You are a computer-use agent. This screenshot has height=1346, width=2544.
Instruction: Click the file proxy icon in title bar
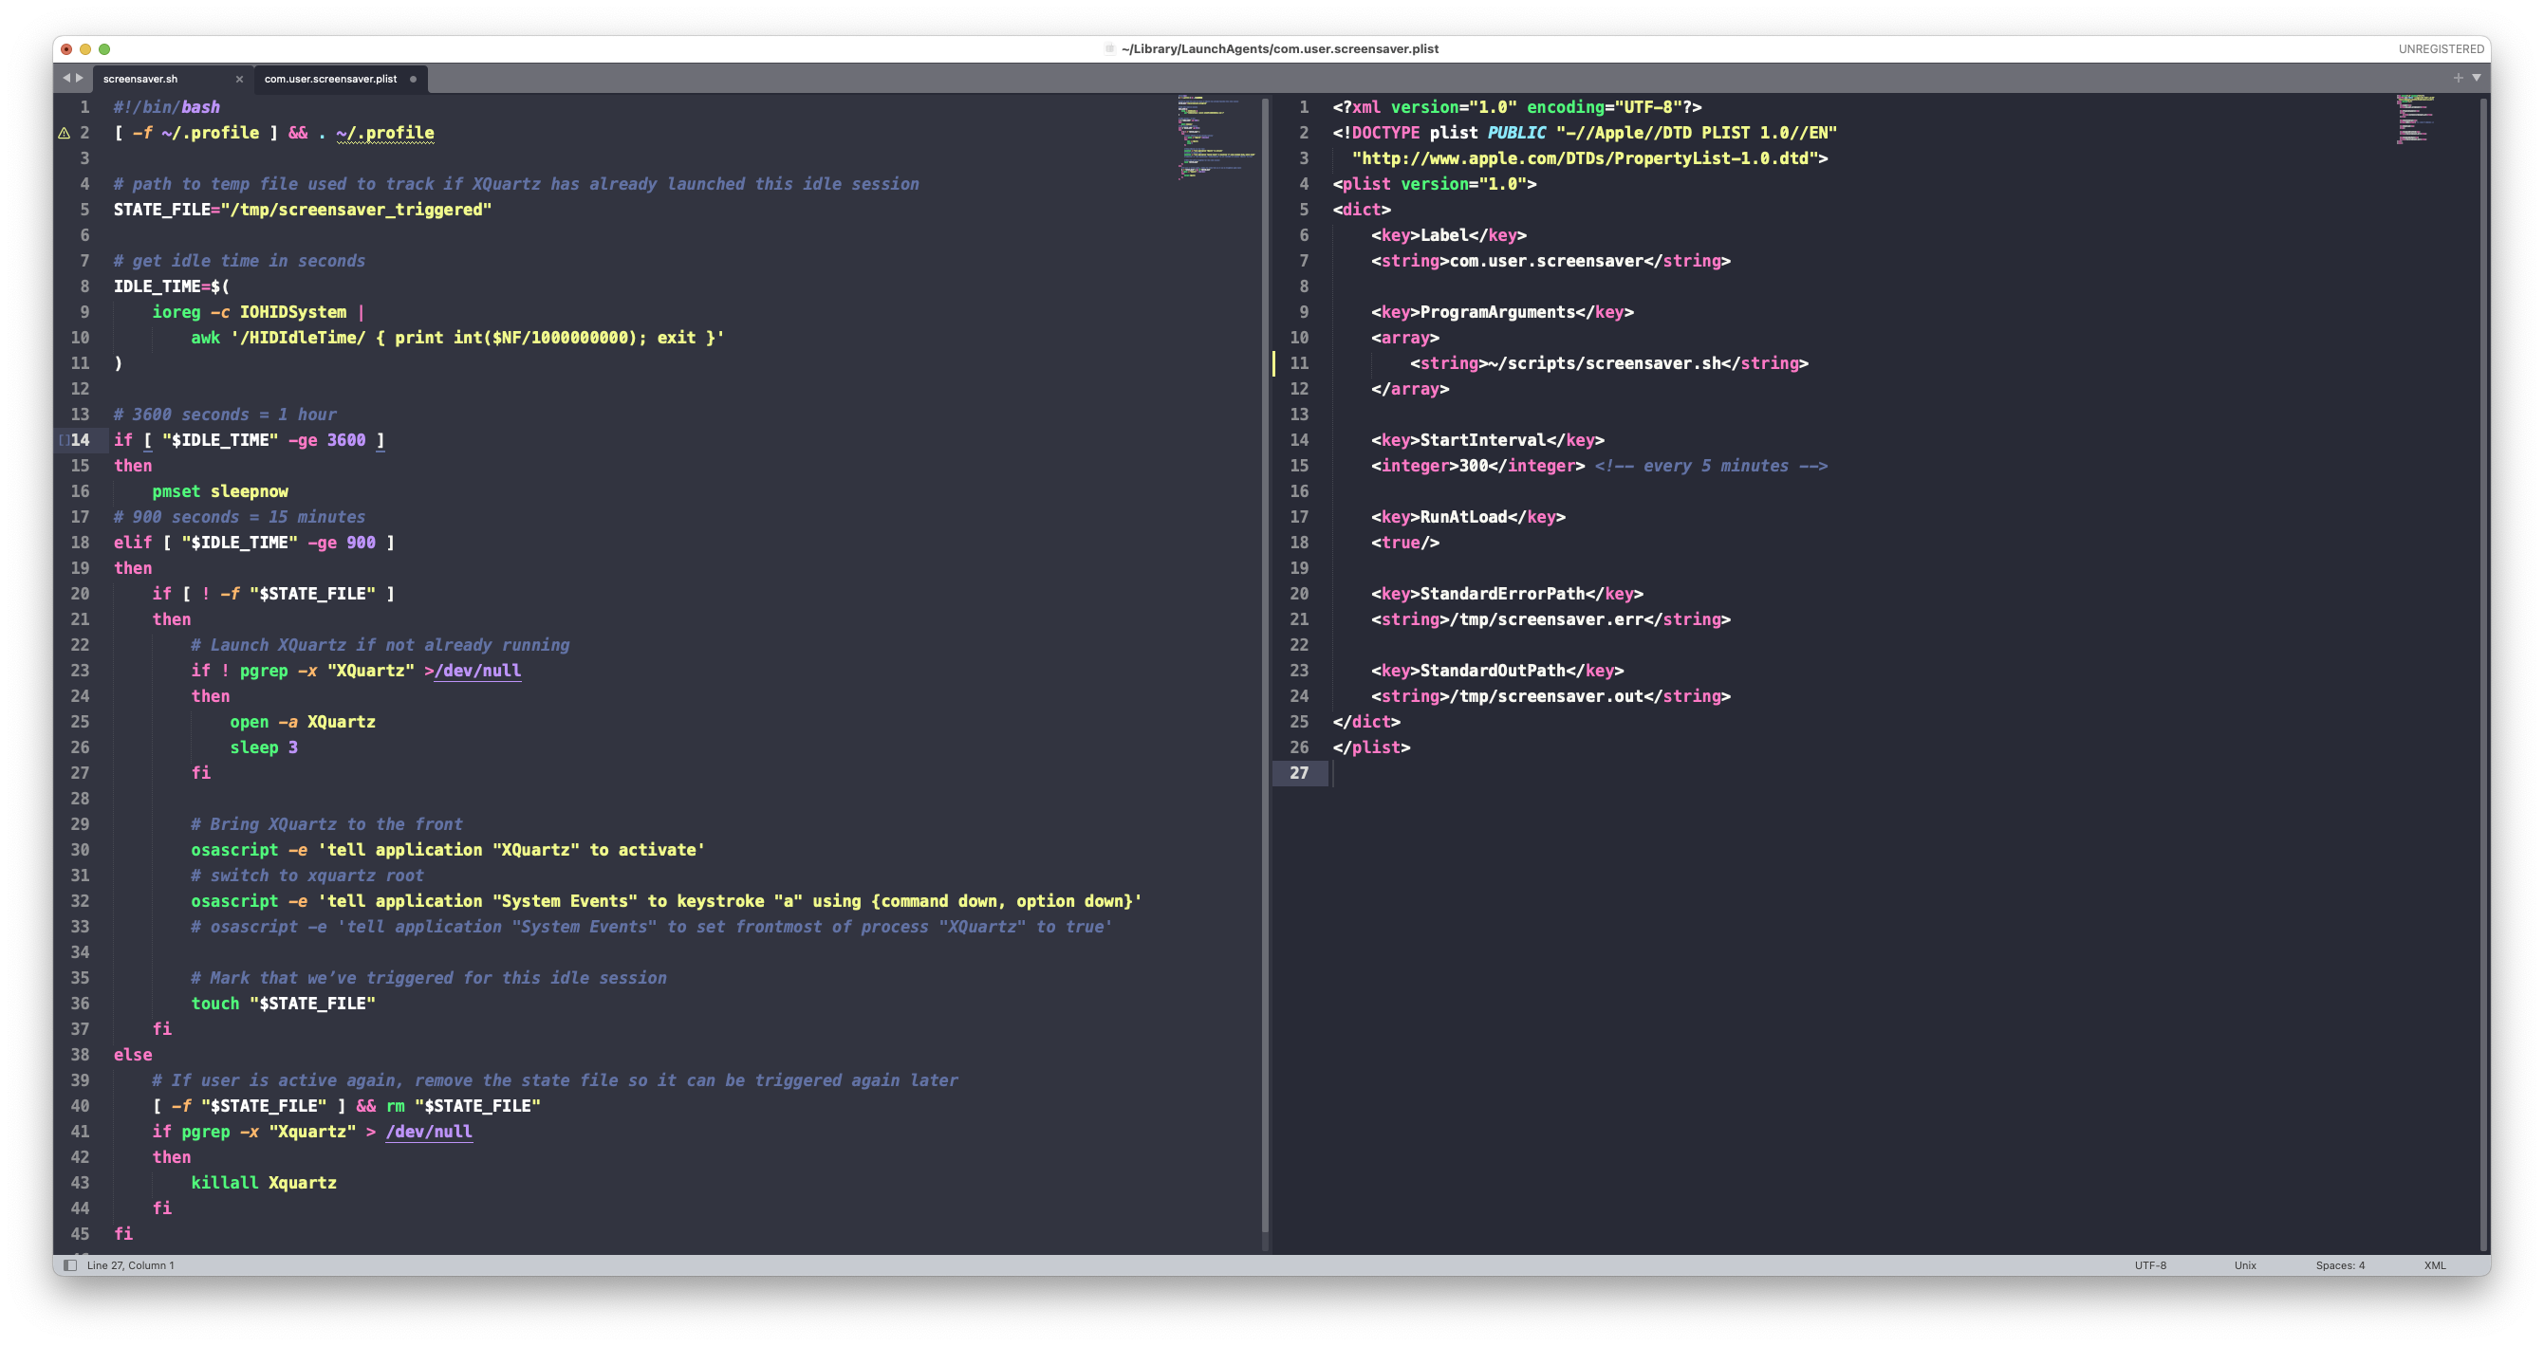point(1110,48)
